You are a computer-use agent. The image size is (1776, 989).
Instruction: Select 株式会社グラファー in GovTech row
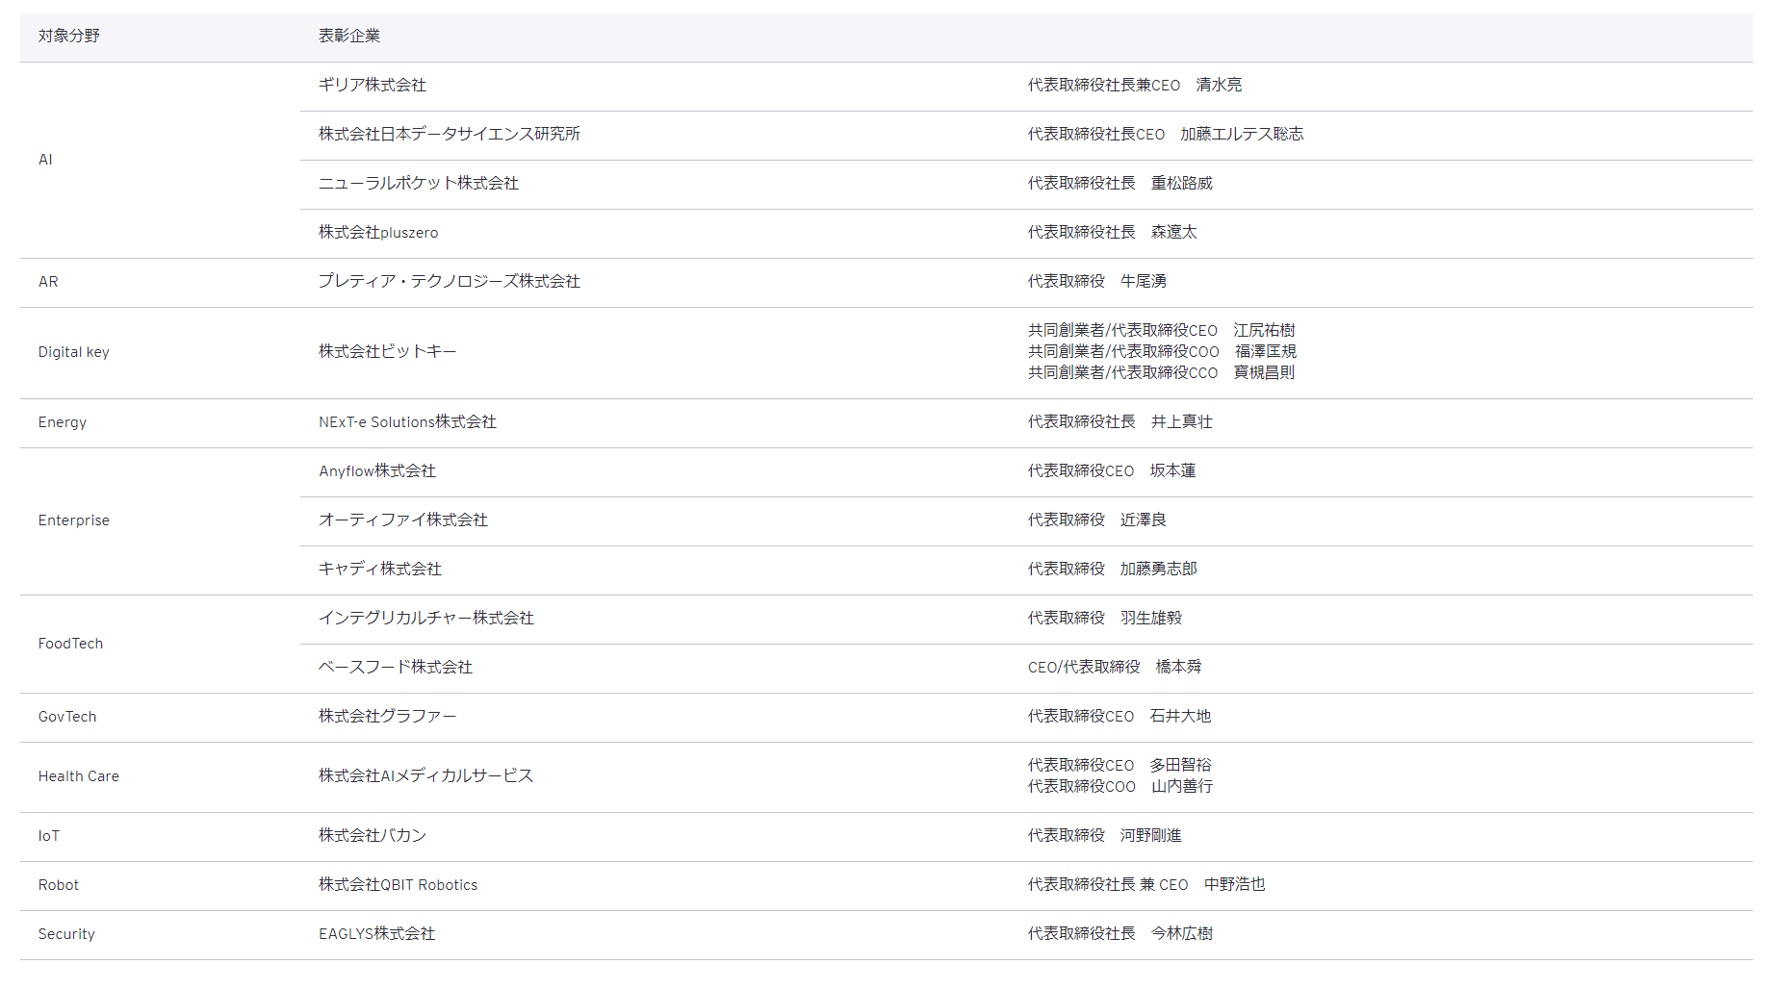pos(387,717)
